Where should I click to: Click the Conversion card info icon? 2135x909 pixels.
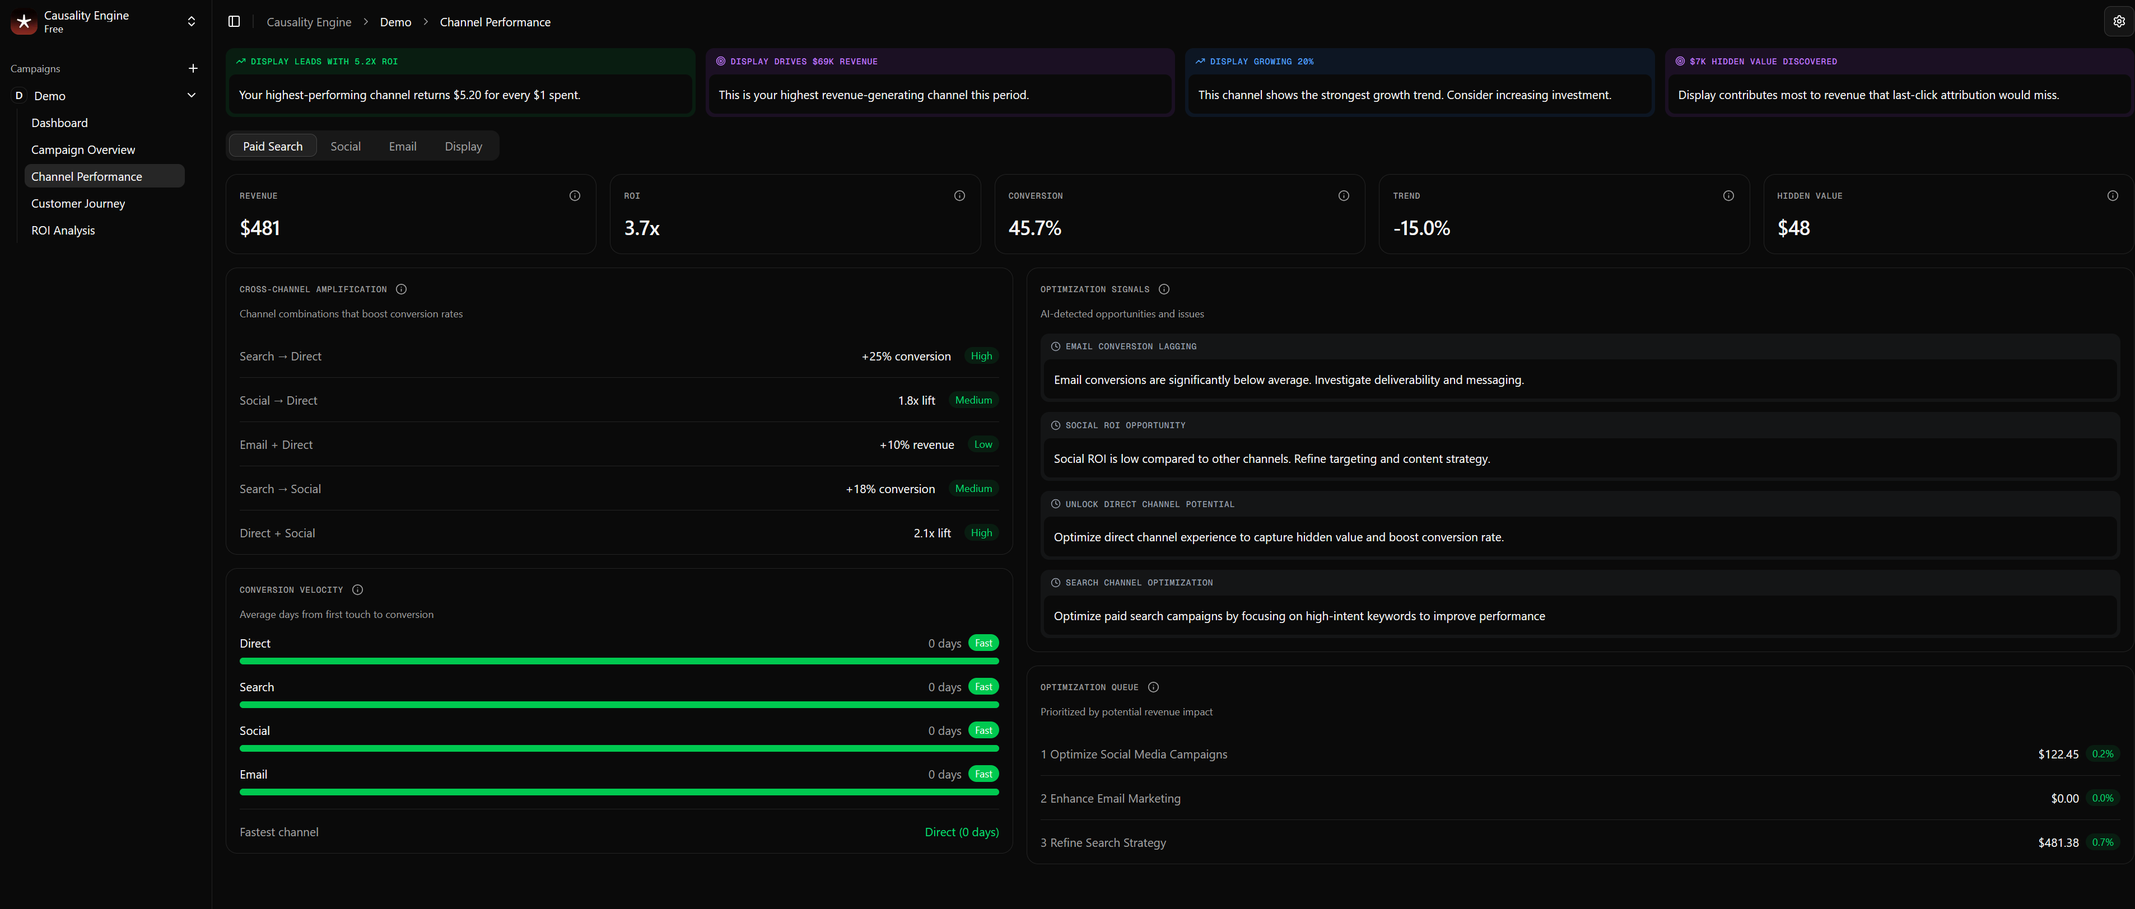[1344, 195]
